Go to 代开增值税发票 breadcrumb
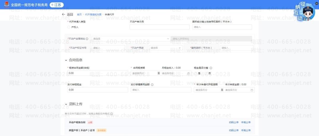This screenshot has height=136, width=319. pyautogui.click(x=93, y=15)
